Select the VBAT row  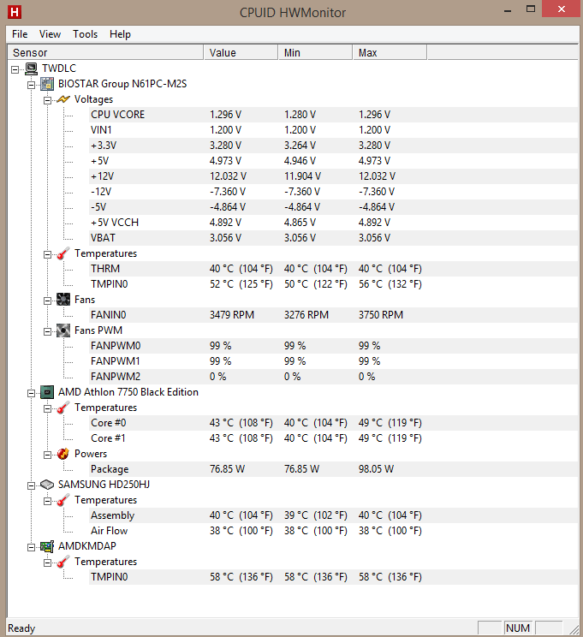(x=333, y=238)
